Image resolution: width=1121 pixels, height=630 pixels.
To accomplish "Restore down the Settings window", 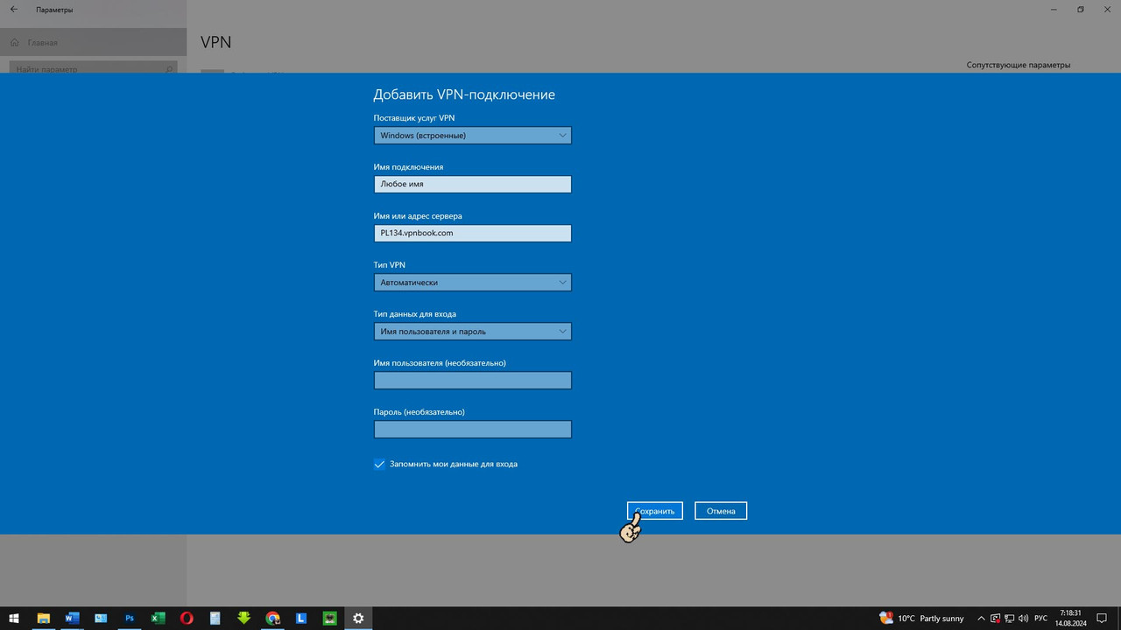I will pyautogui.click(x=1081, y=10).
